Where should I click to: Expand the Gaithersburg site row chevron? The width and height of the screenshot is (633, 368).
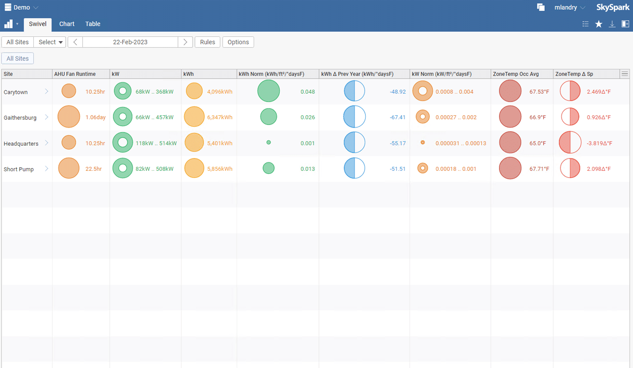click(47, 117)
